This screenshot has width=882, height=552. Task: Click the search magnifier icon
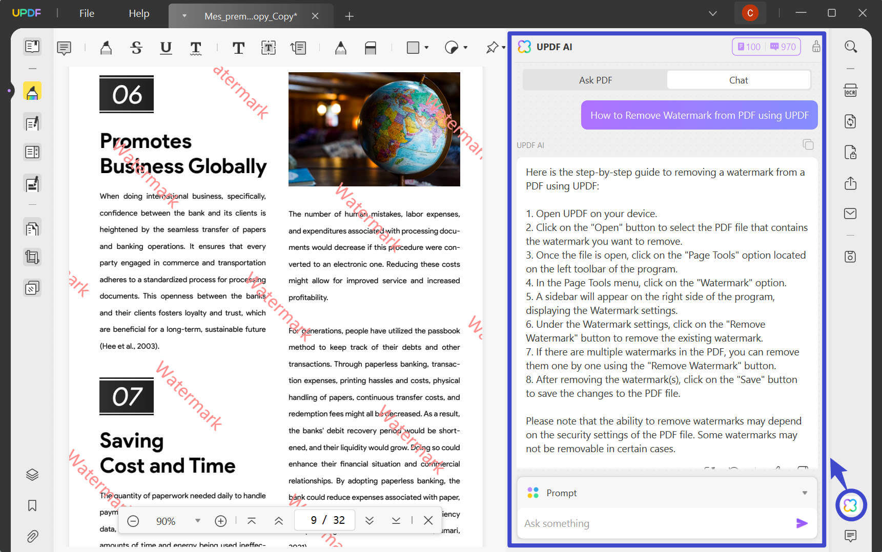point(850,47)
